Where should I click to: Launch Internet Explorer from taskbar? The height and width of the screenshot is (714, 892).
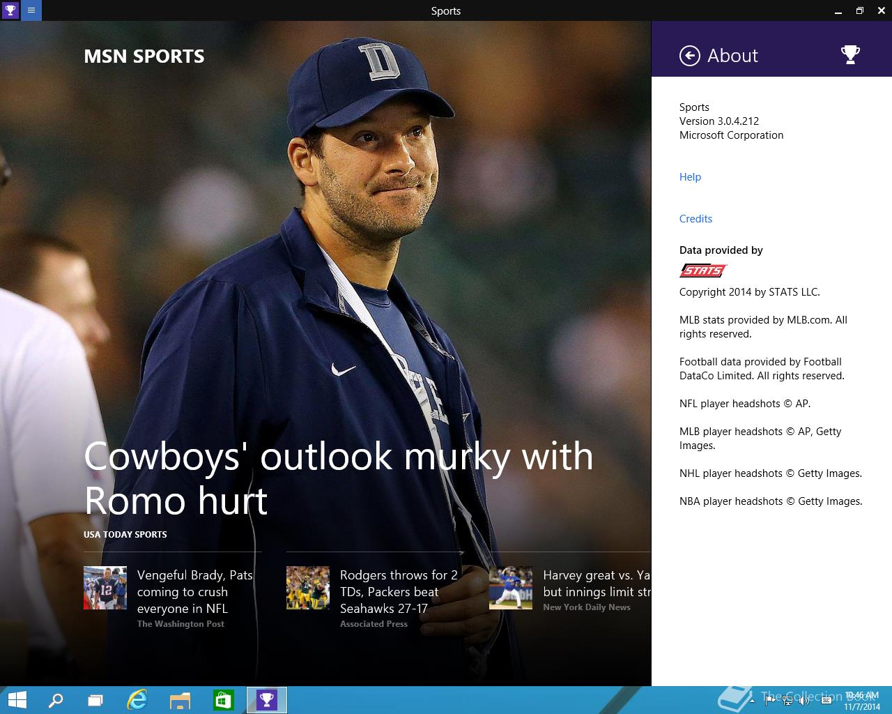pos(137,700)
